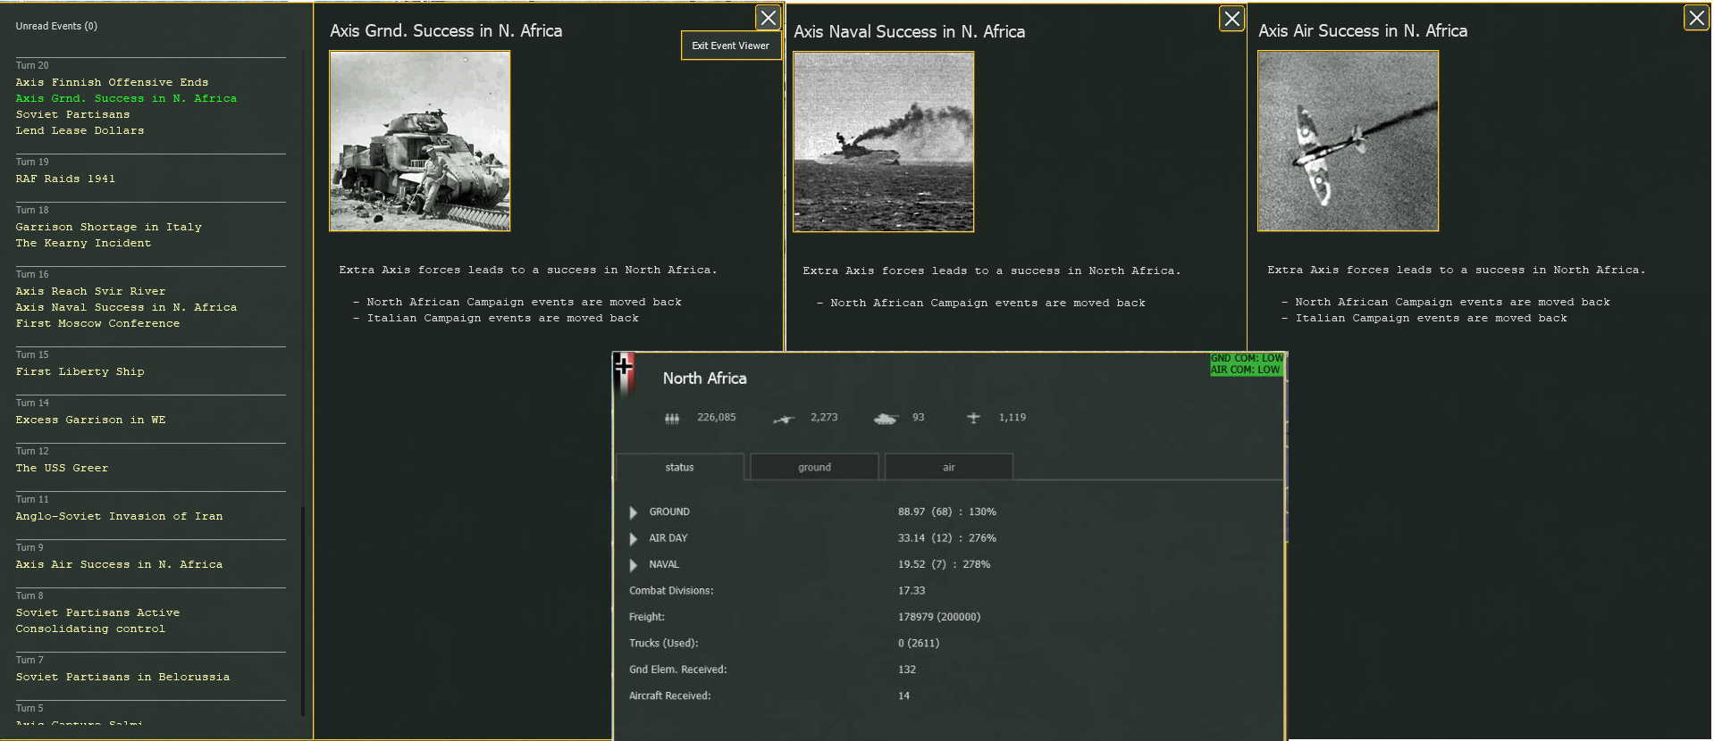1714x741 pixels.
Task: Select Axis Grnd. Success in N. Africa event
Action: tap(126, 98)
